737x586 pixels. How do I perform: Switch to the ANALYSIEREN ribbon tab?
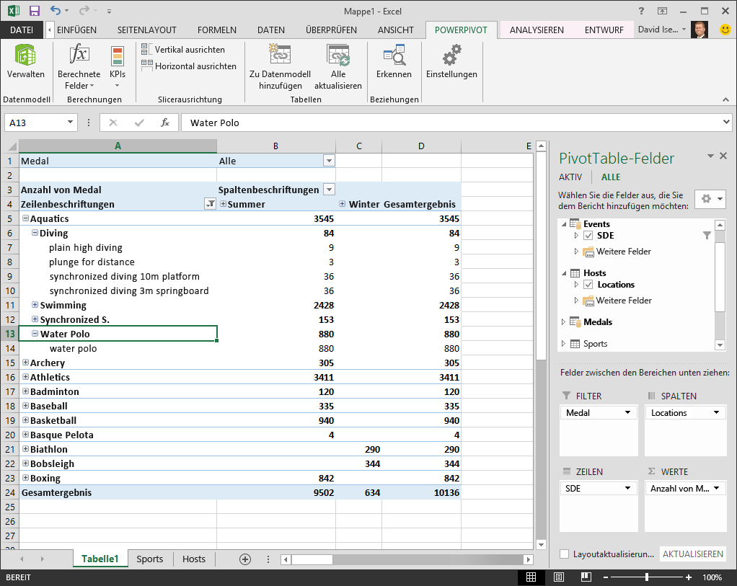pyautogui.click(x=537, y=30)
